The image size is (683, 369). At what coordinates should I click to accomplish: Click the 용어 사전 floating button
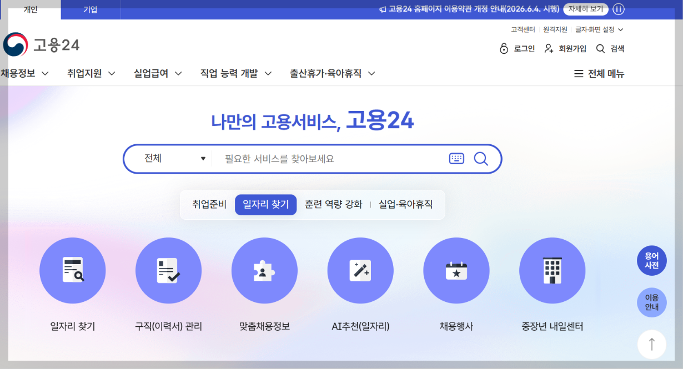652,261
